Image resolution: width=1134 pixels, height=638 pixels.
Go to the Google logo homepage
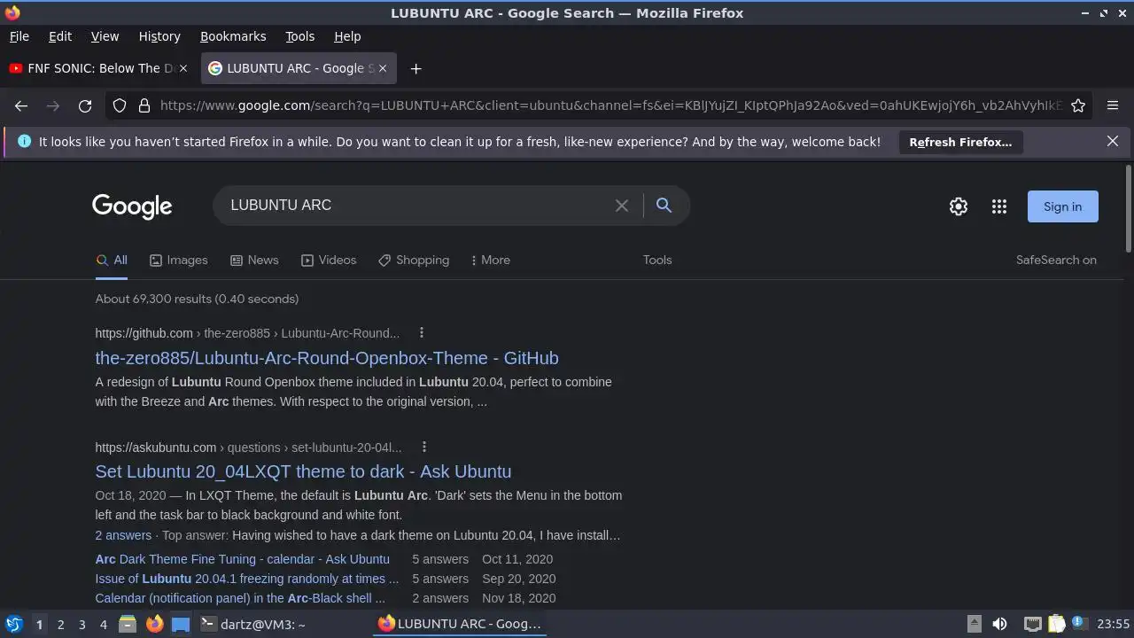coord(132,206)
